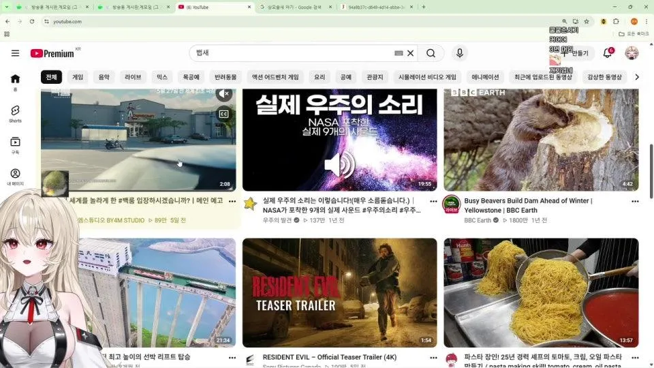Select the 목공예 chip
The image size is (654, 368).
(x=191, y=77)
